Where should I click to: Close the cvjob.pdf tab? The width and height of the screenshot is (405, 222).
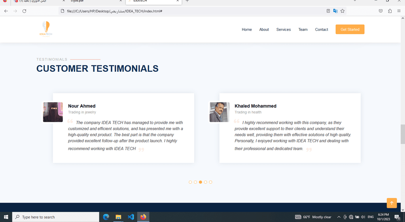pos(121,1)
